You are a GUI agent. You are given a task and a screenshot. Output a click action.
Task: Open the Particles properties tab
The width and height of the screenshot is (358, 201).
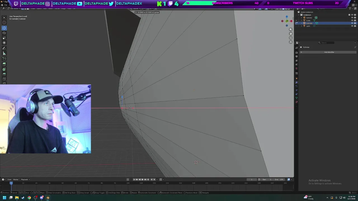[x=296, y=86]
